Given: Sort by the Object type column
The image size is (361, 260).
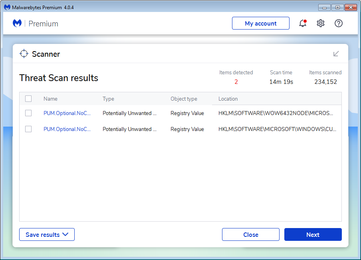Looking at the screenshot, I should 184,99.
